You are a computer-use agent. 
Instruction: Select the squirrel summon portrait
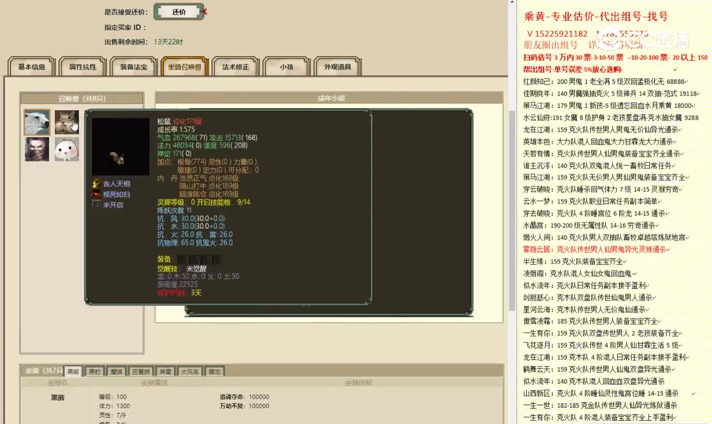(67, 122)
